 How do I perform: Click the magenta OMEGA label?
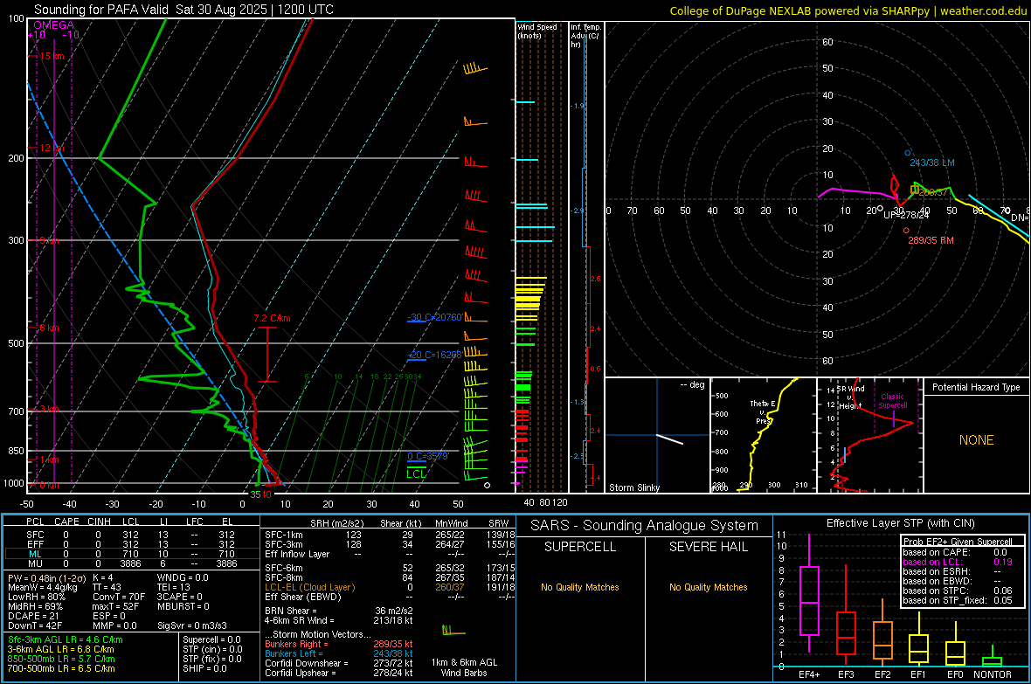coord(54,25)
